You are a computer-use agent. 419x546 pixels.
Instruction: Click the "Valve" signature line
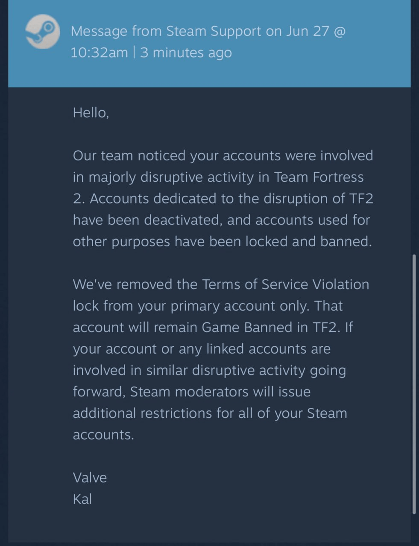(x=90, y=478)
